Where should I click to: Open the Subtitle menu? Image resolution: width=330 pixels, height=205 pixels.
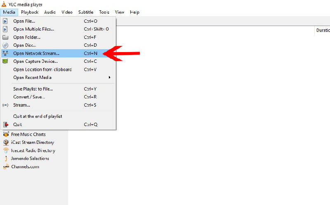point(86,12)
